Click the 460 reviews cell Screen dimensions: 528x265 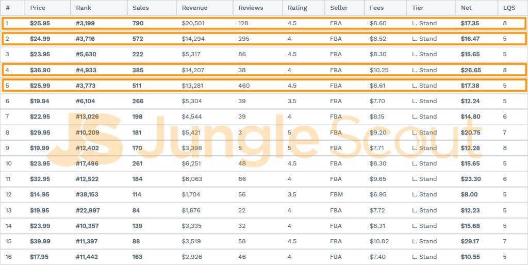click(244, 86)
